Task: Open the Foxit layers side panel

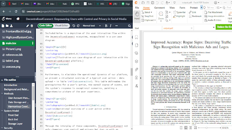Action: pyautogui.click(x=136, y=61)
